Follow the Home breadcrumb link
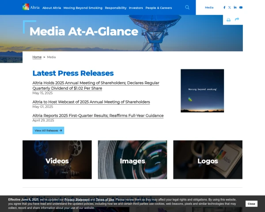265x212 pixels. 37,57
